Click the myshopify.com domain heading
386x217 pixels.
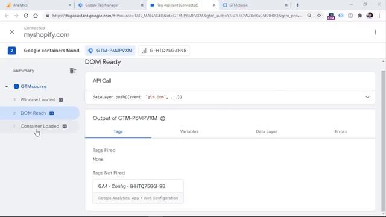[46, 35]
